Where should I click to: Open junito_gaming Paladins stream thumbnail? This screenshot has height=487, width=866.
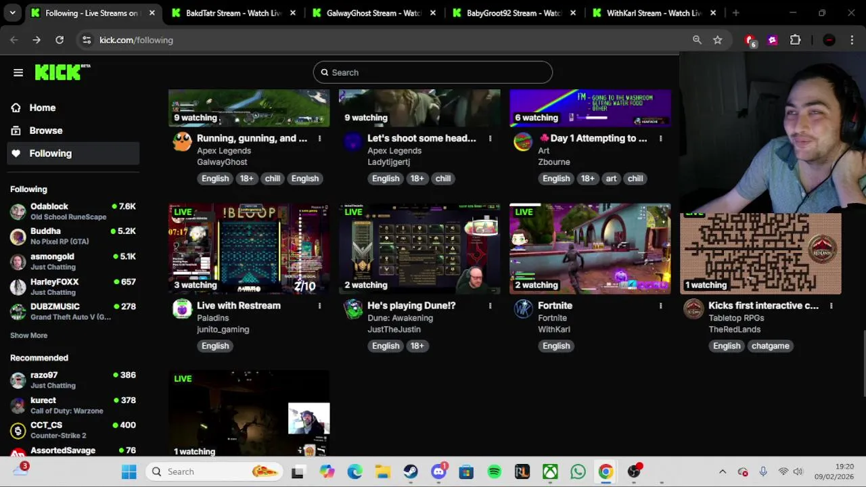click(x=249, y=248)
